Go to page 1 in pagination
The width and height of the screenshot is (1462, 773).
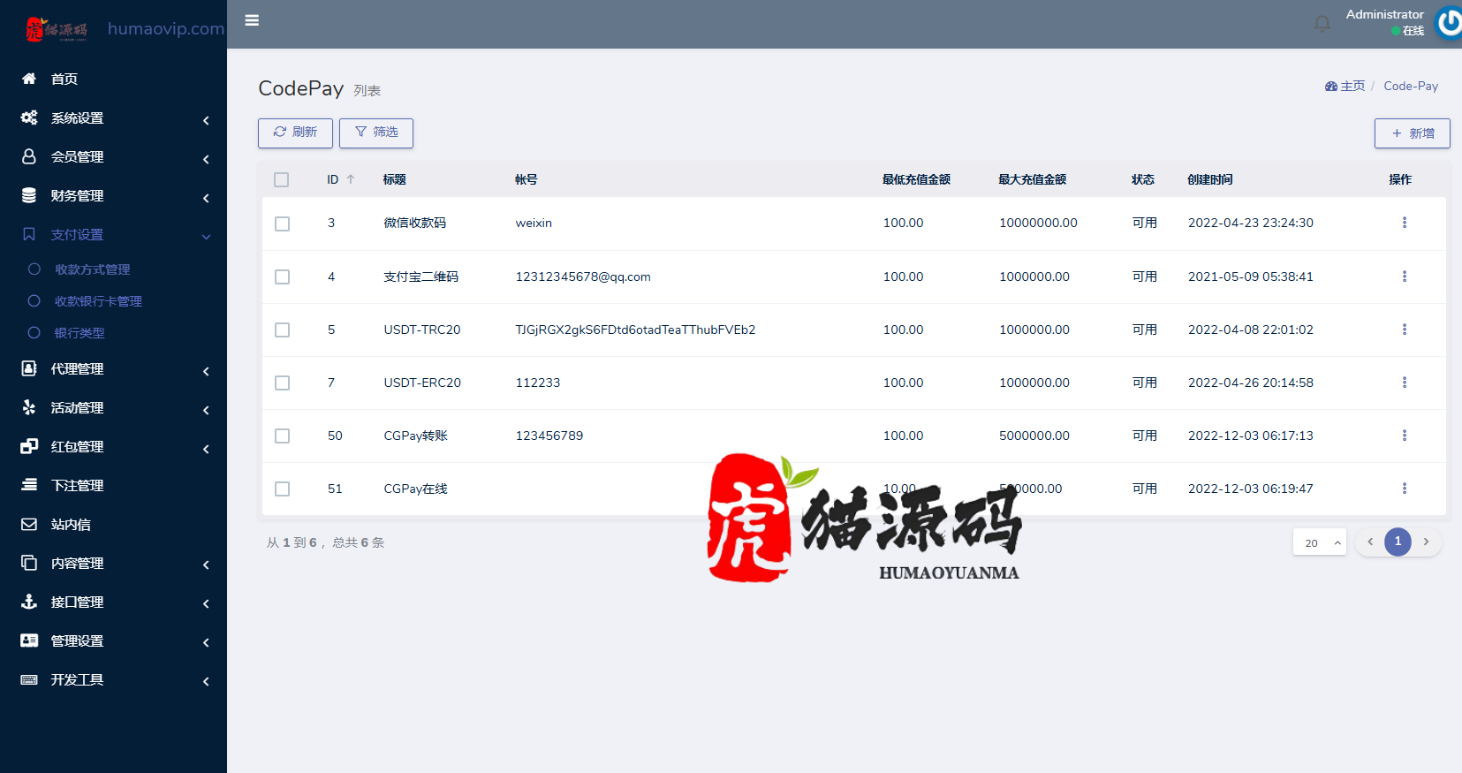[1398, 542]
